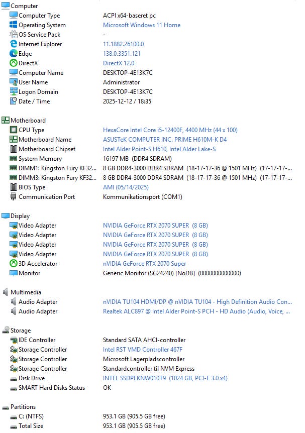305x433 pixels.
Task: Click the Multimedia speaker icon
Action: 6,292
